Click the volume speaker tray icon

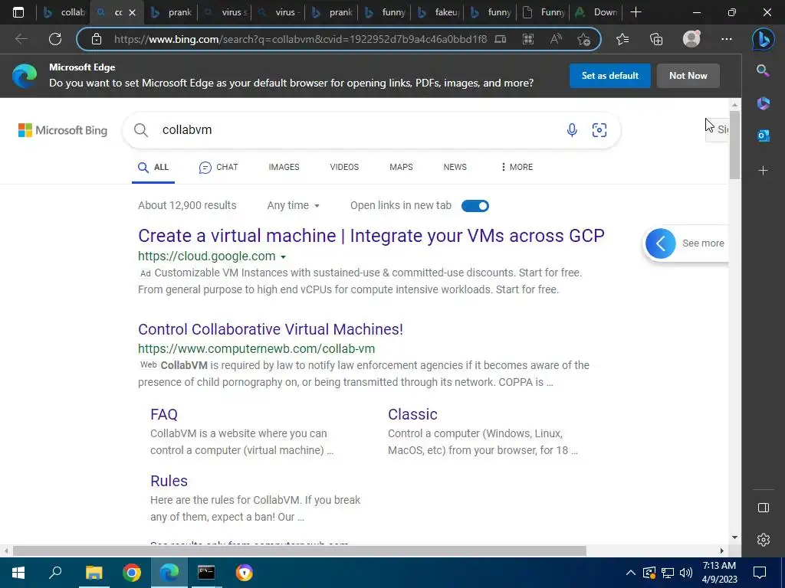tap(686, 573)
